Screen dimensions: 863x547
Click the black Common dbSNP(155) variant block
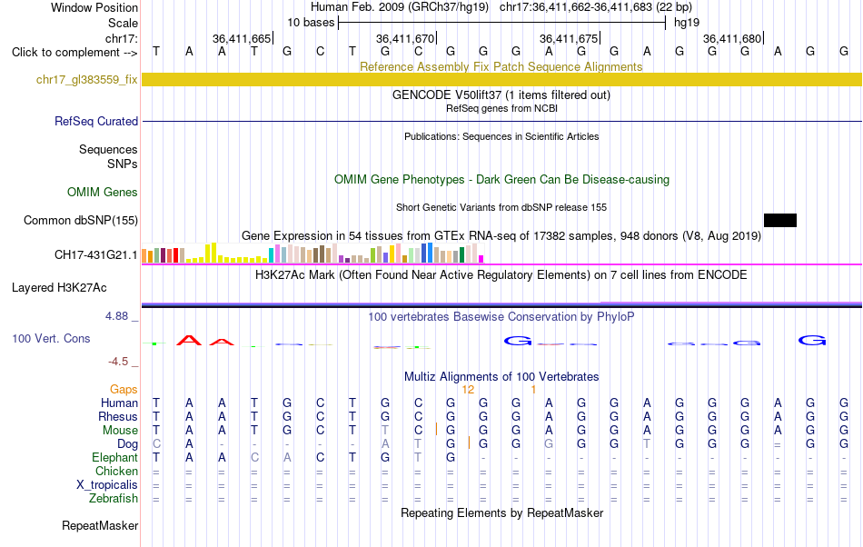(780, 220)
